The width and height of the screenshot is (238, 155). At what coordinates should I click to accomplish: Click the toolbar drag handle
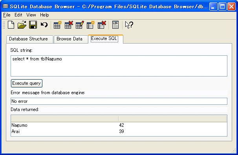point(4,25)
